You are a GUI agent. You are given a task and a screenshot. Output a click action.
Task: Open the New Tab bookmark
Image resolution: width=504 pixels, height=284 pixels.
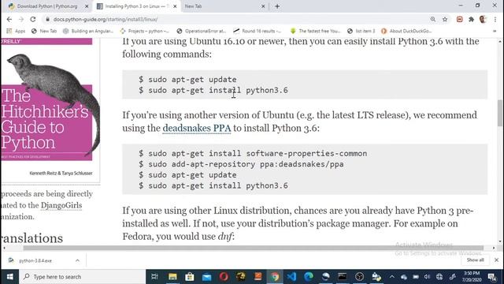coord(44,31)
